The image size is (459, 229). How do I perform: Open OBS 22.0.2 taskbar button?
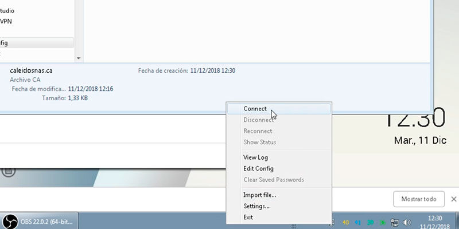tap(39, 221)
